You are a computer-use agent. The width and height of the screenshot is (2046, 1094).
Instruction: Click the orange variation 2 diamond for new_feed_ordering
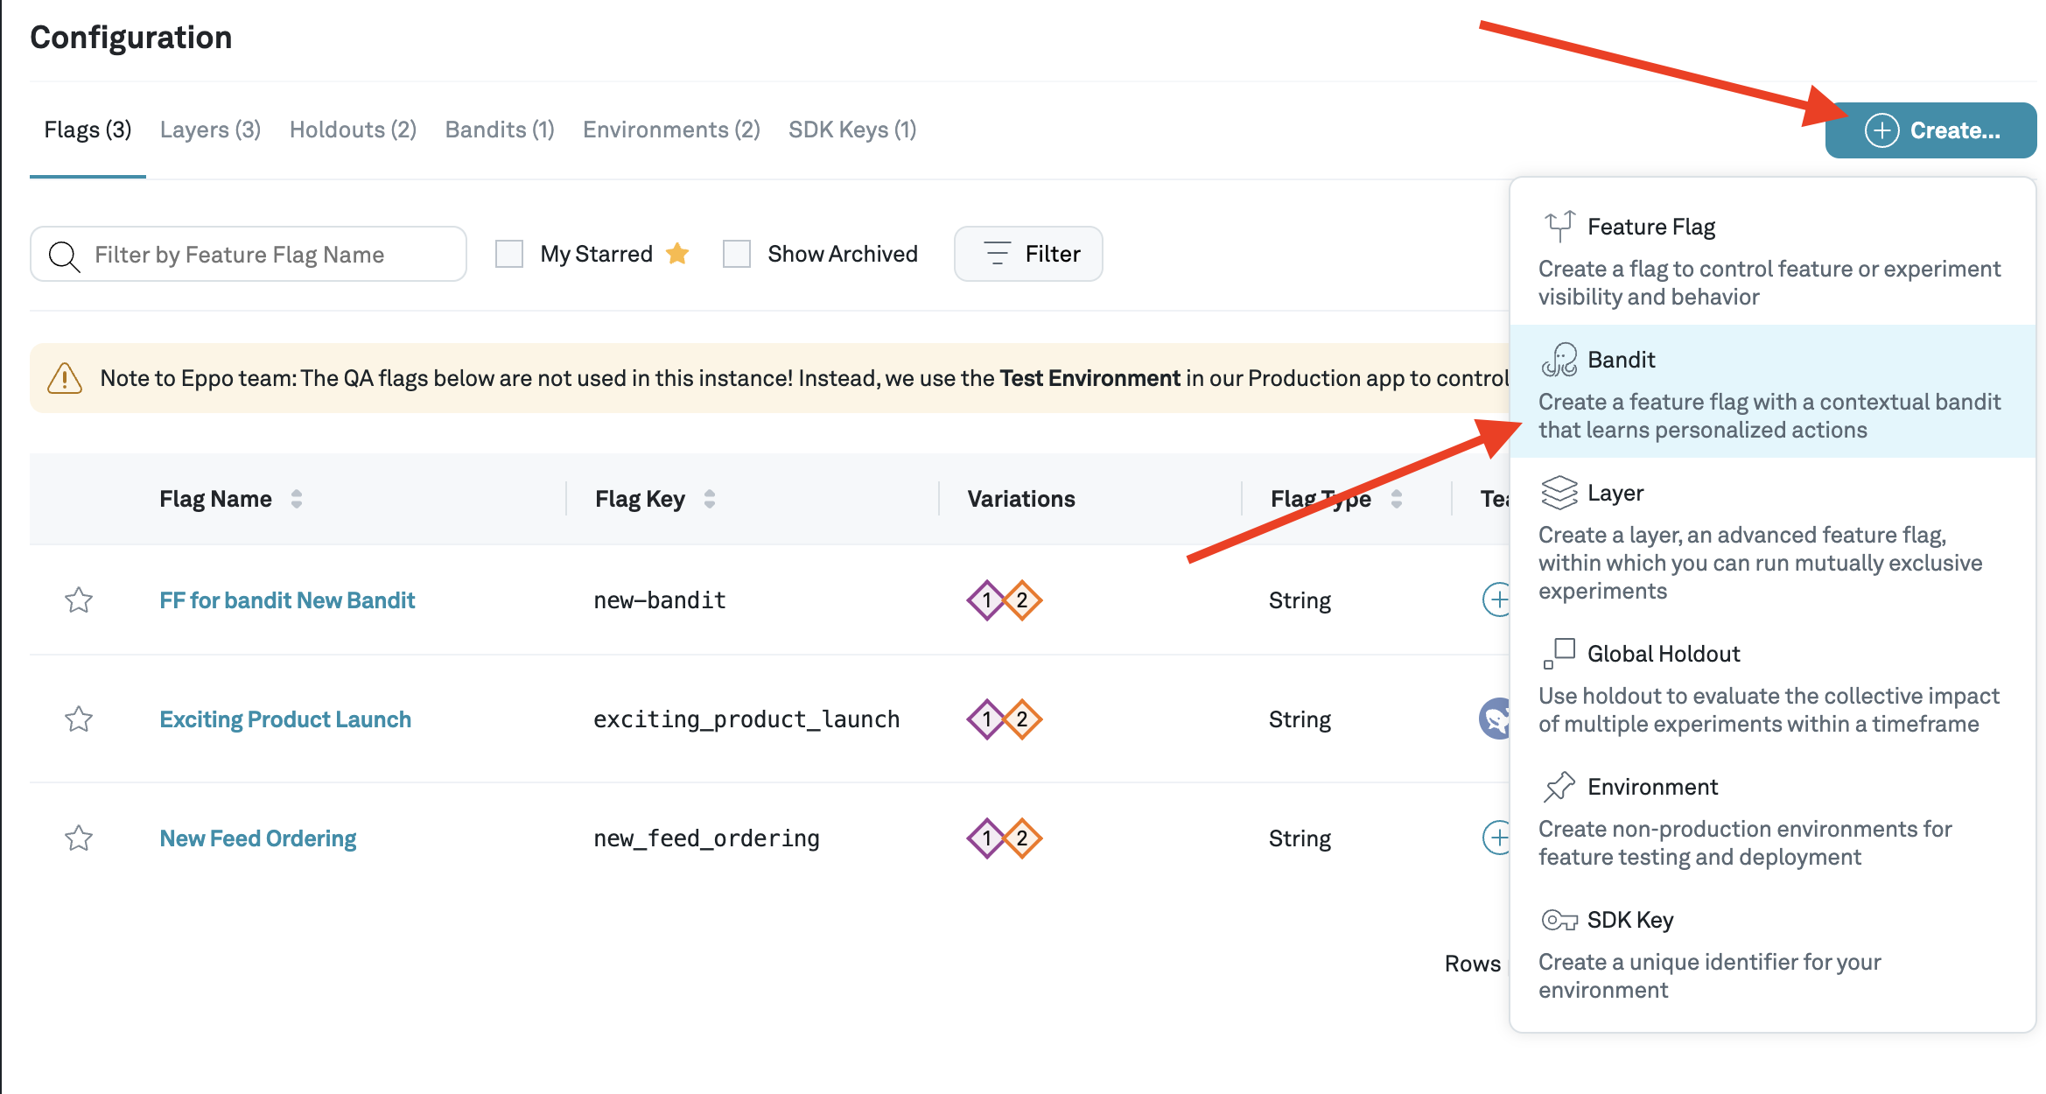(x=1023, y=838)
